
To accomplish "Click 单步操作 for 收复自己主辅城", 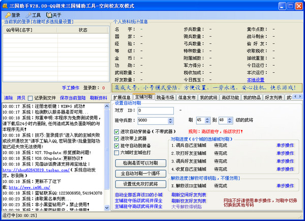I will pyautogui.click(x=285, y=169).
